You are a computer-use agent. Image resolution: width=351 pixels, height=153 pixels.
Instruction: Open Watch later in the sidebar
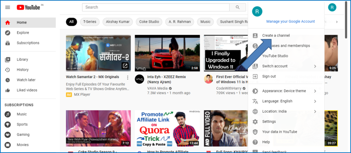coord(28,80)
